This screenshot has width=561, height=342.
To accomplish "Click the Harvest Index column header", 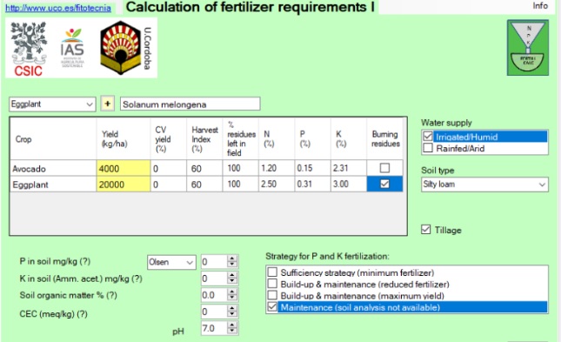I will tap(204, 139).
